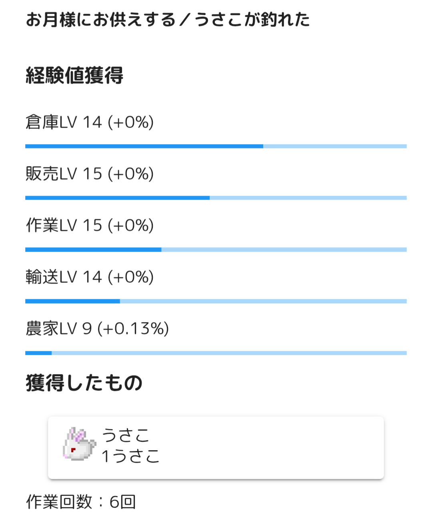Tap the うさこ item name
Image resolution: width=432 pixels, height=525 pixels.
126,435
